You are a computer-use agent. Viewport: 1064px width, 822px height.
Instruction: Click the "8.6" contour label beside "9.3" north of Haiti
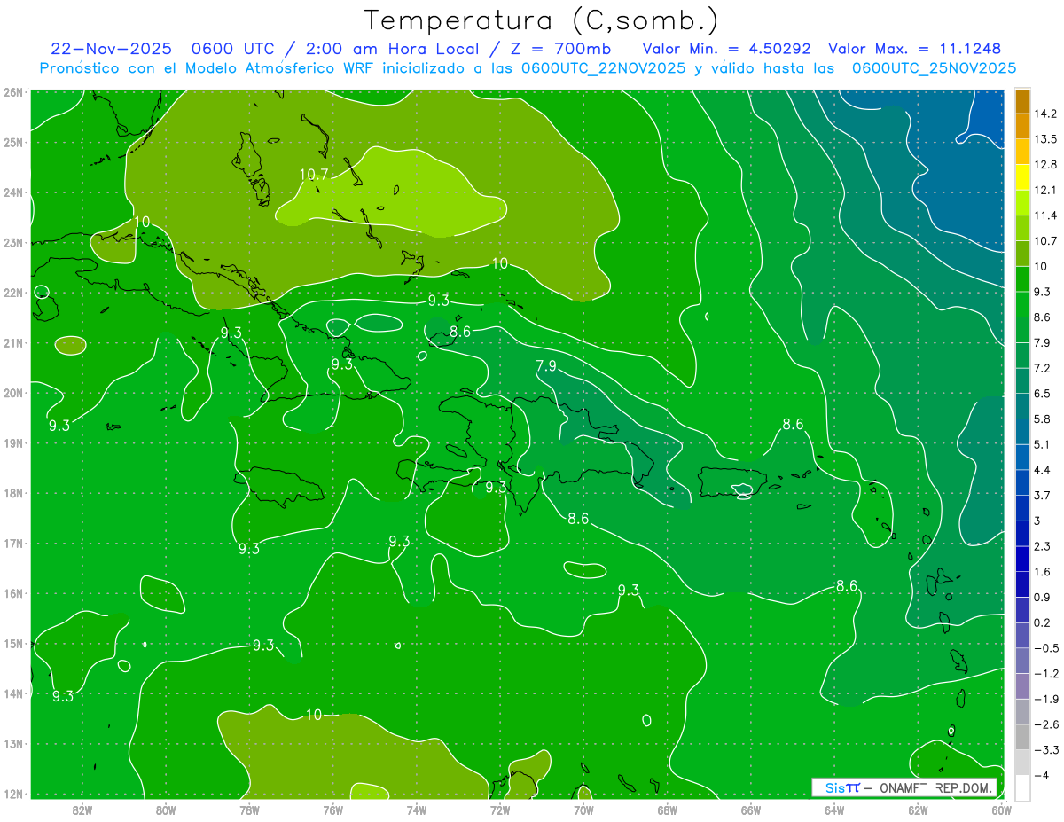[460, 332]
